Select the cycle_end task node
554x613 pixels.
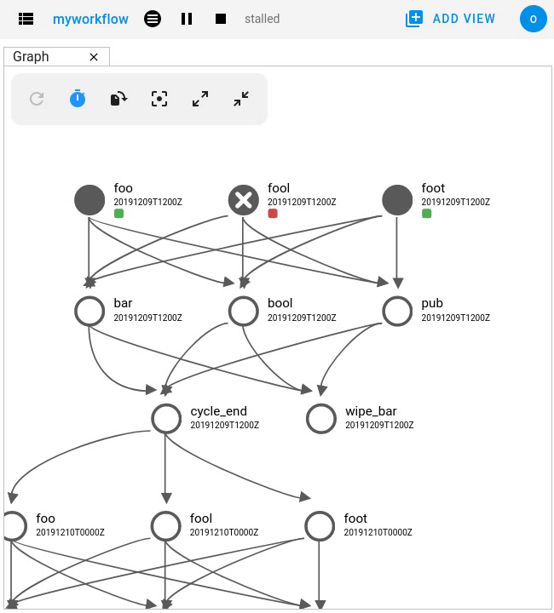pyautogui.click(x=166, y=418)
